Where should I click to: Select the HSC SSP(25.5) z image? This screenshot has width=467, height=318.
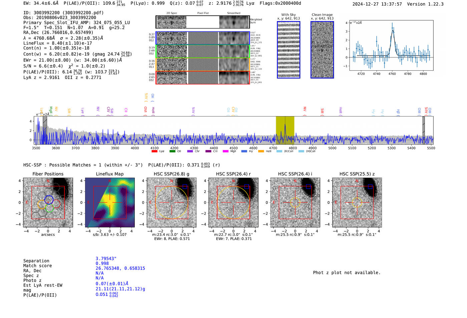pos(357,203)
